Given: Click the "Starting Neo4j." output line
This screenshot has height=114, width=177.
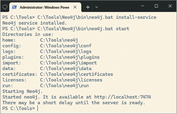Looking at the screenshot, I should point(23,91).
